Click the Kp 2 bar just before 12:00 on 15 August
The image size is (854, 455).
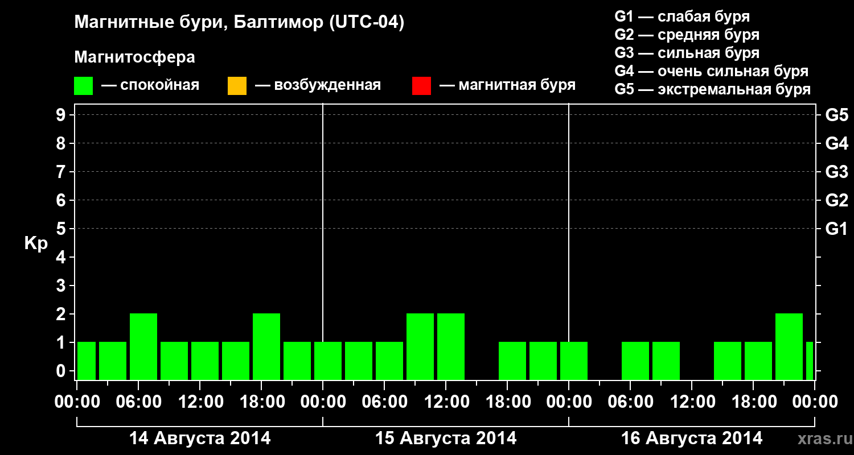click(420, 346)
